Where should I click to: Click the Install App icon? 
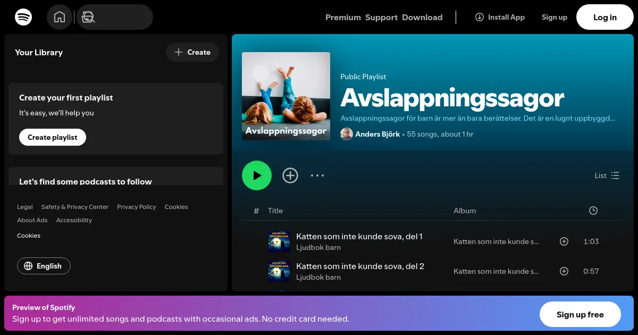tap(480, 17)
